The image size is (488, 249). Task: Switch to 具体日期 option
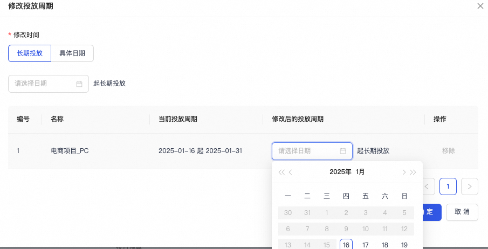point(72,53)
